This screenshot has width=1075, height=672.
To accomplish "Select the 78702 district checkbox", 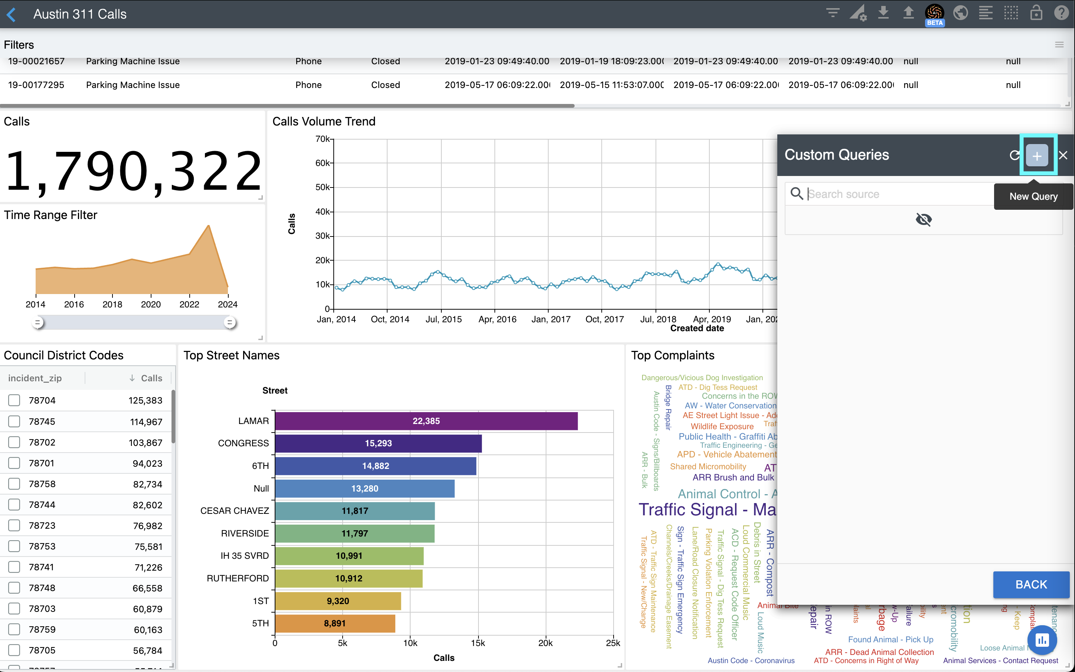I will pyautogui.click(x=14, y=442).
